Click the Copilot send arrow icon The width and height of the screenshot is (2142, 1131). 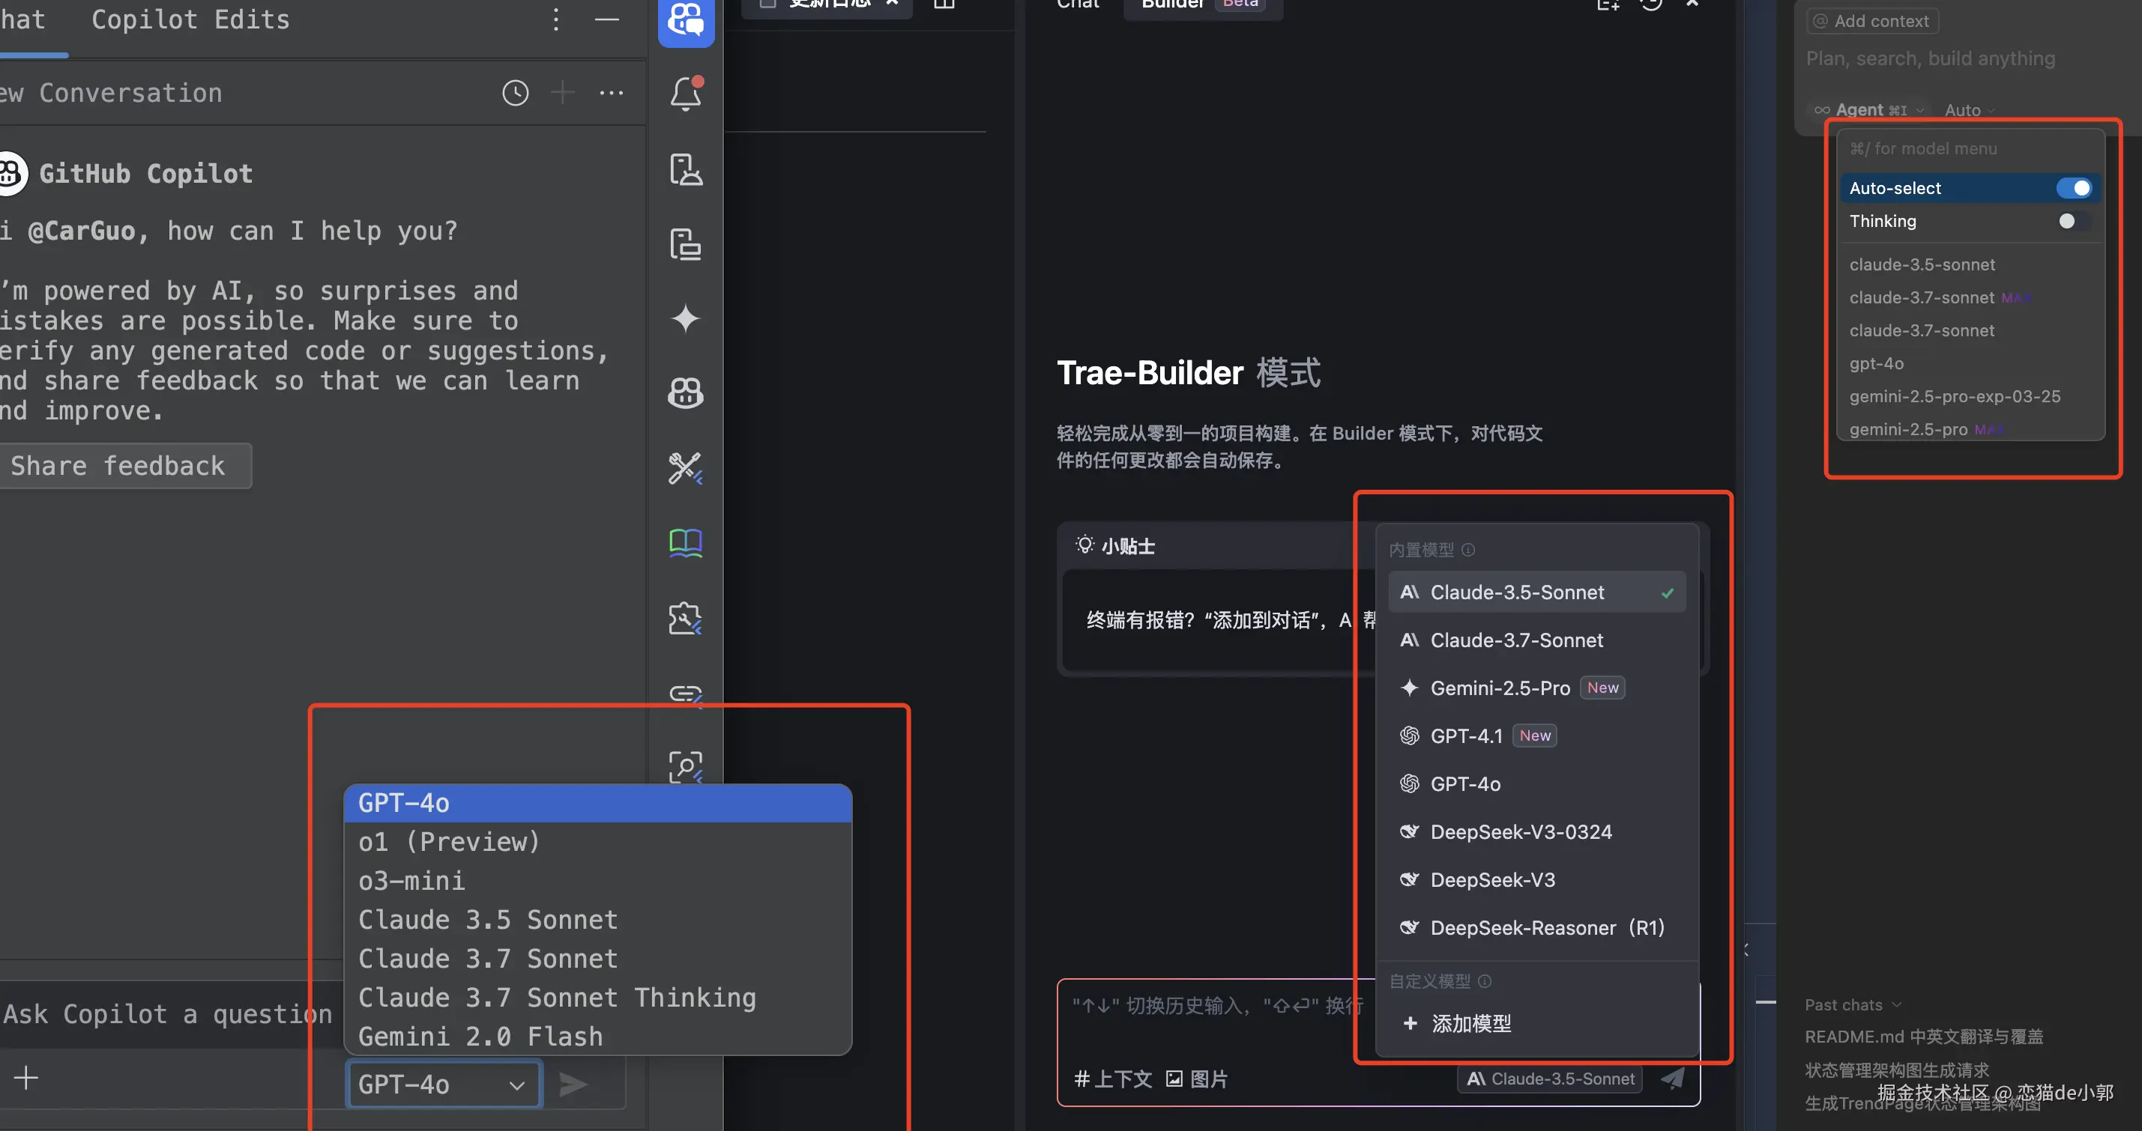tap(573, 1084)
